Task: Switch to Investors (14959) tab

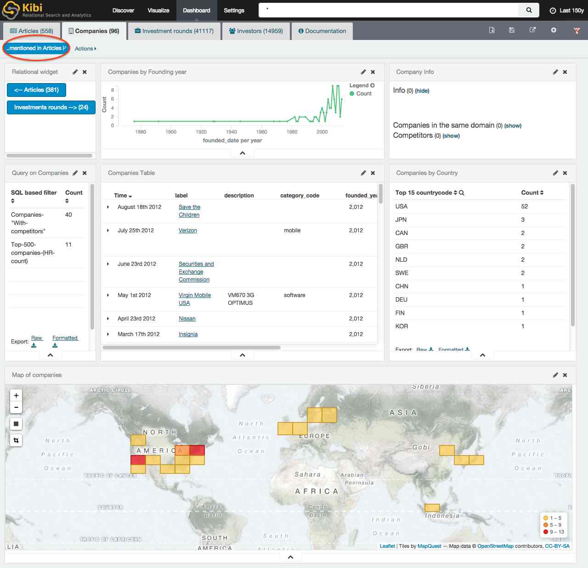Action: point(256,31)
